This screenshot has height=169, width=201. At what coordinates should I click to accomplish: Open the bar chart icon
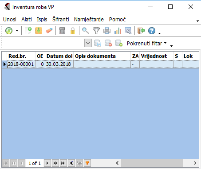(118, 31)
